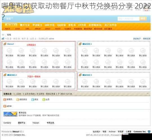Screen dimensions: 152x140
Task: Click the feed icon beside 测试分区3
Action: click(80, 75)
